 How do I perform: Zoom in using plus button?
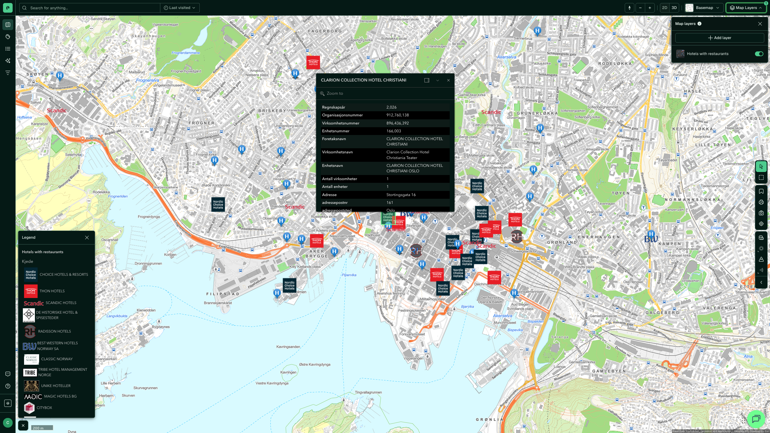pos(650,8)
